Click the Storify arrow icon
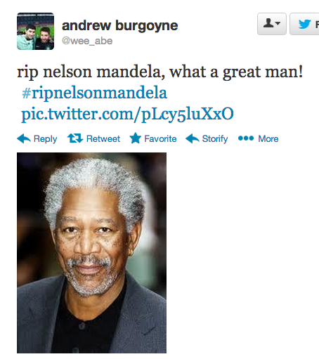 coord(193,138)
